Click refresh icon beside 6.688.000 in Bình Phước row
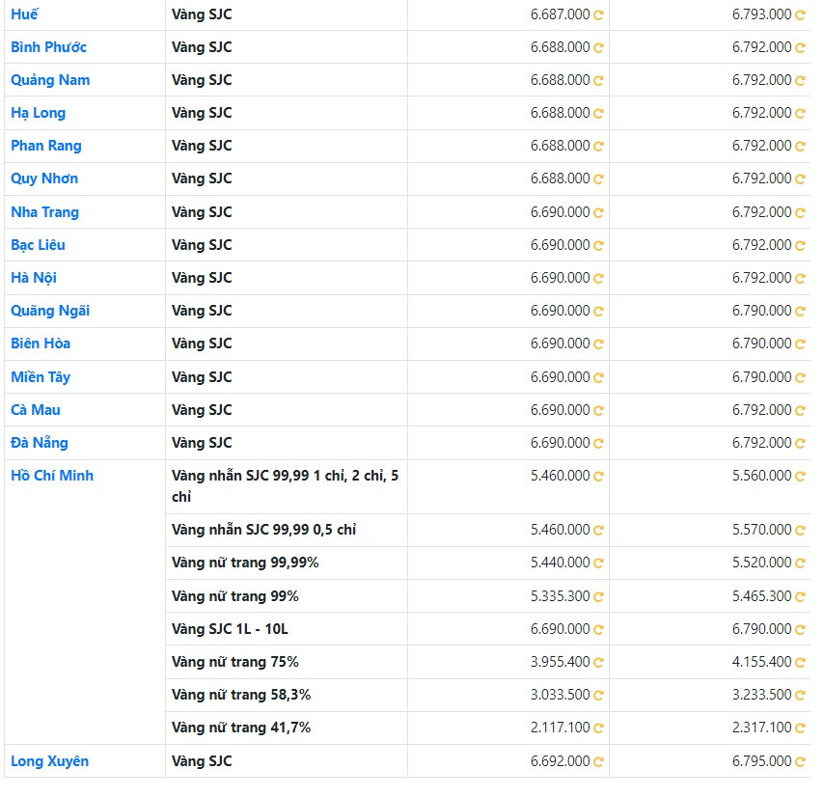Viewport: 824px width, 797px height. (598, 48)
